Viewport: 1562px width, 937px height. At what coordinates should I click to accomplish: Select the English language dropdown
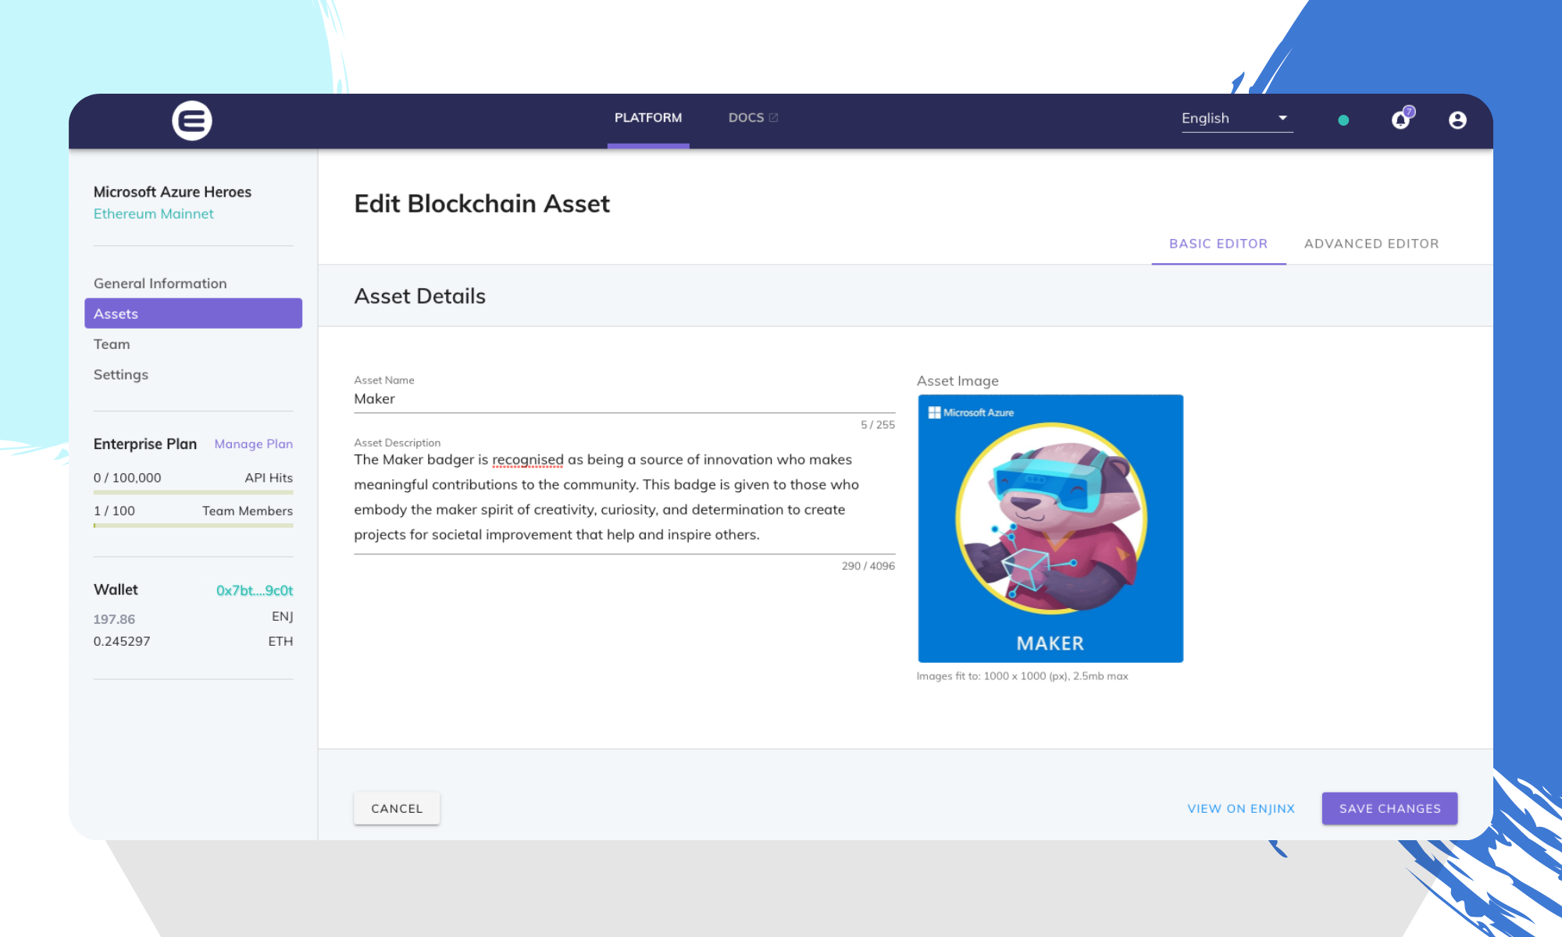pos(1235,118)
